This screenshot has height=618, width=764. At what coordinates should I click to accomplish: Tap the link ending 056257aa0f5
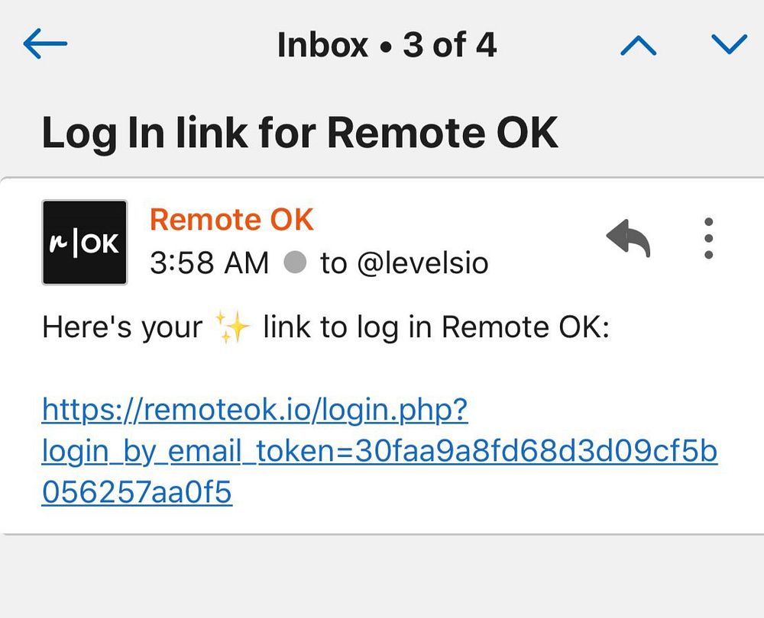137,492
